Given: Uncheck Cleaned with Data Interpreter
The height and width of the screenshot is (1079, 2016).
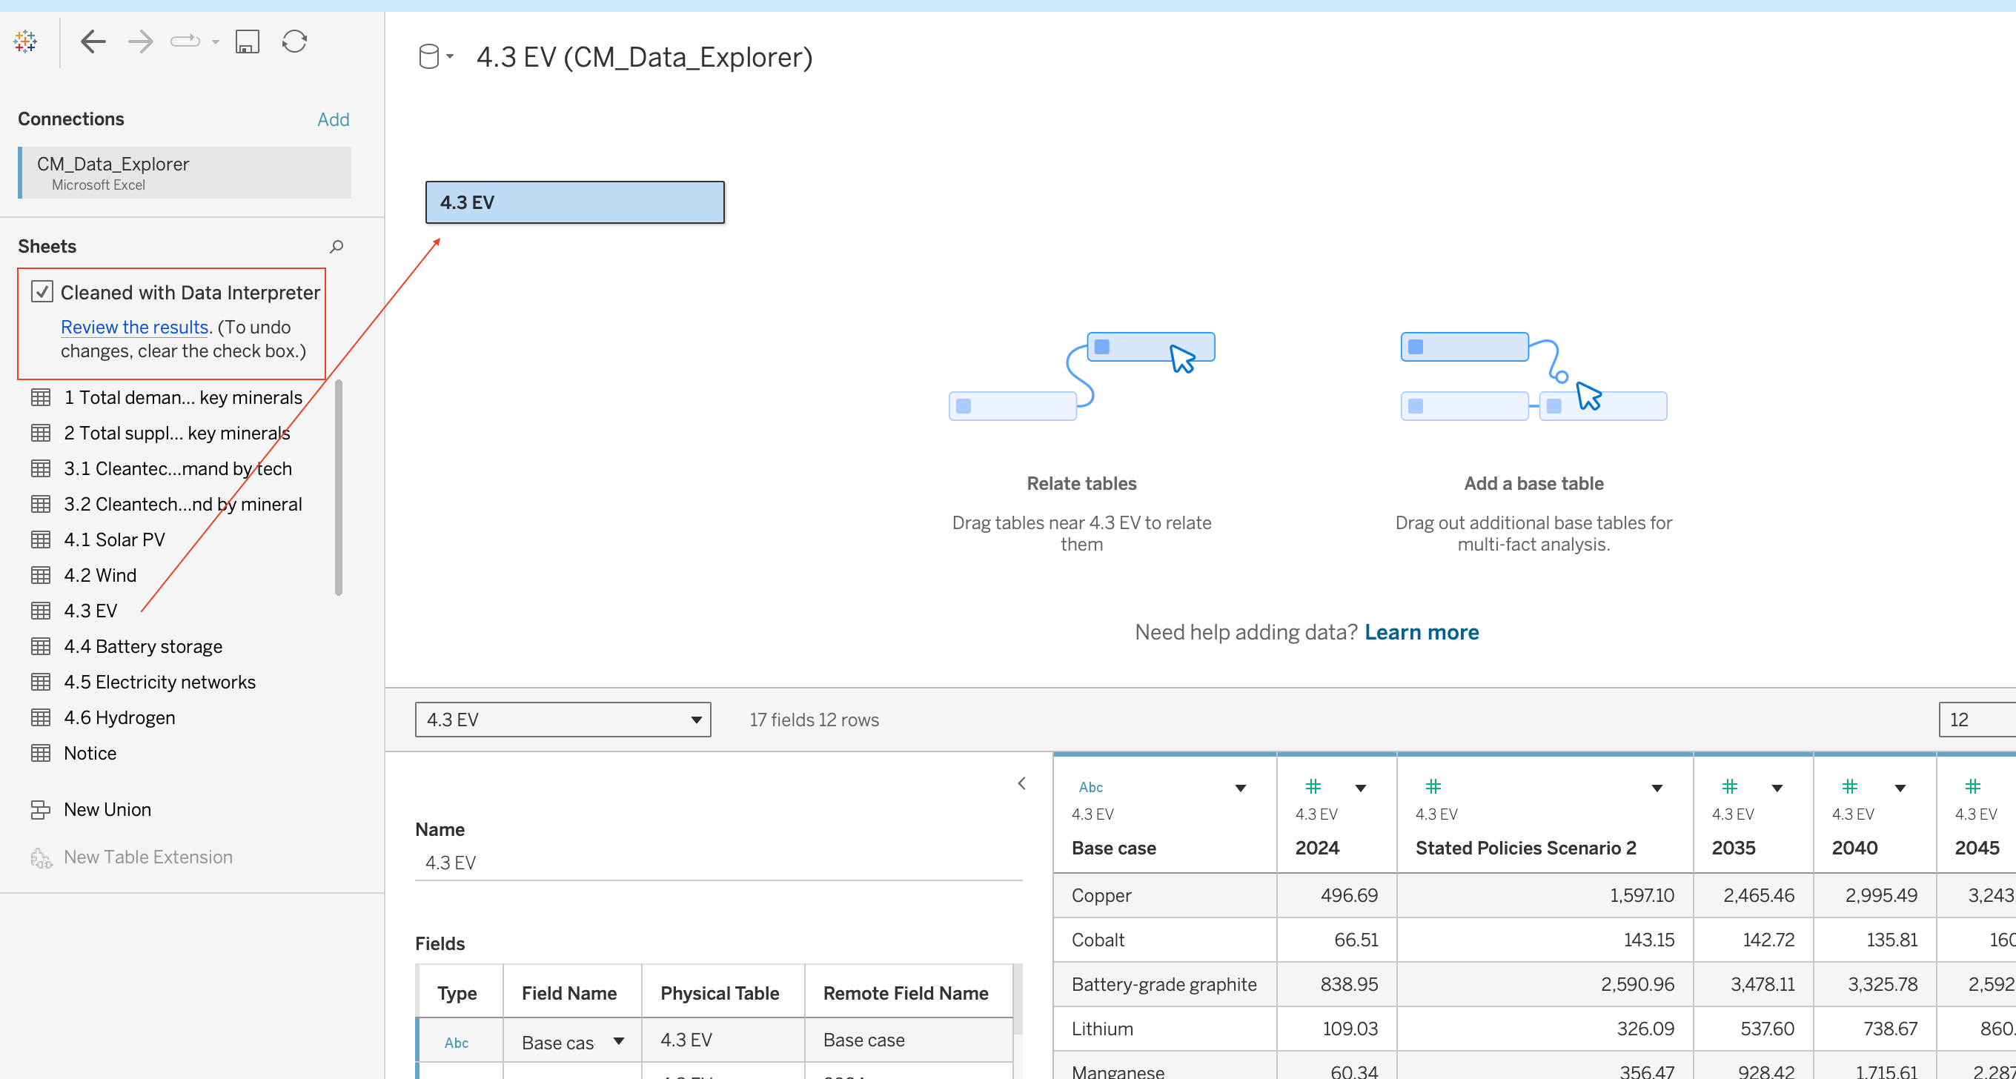Looking at the screenshot, I should 42,292.
